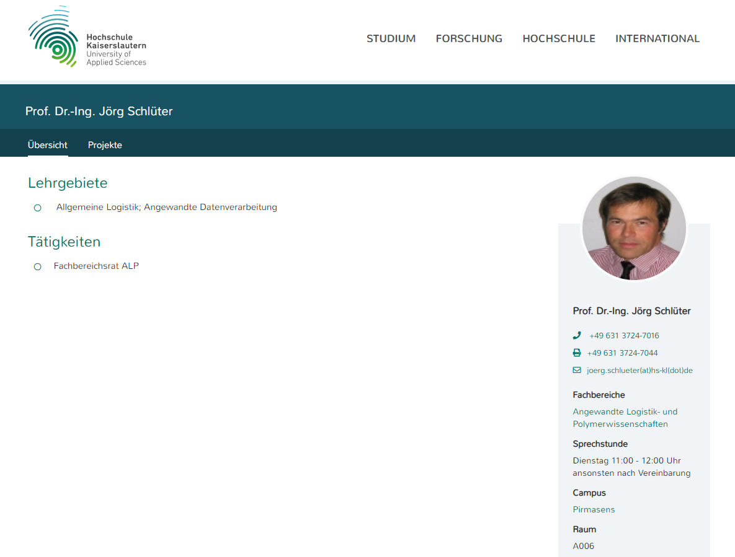The width and height of the screenshot is (735, 557).
Task: Click the circular profile photo
Action: pos(634,228)
